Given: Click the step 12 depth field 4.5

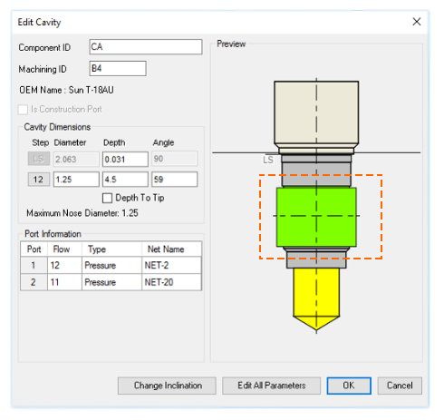Looking at the screenshot, I should pos(125,180).
